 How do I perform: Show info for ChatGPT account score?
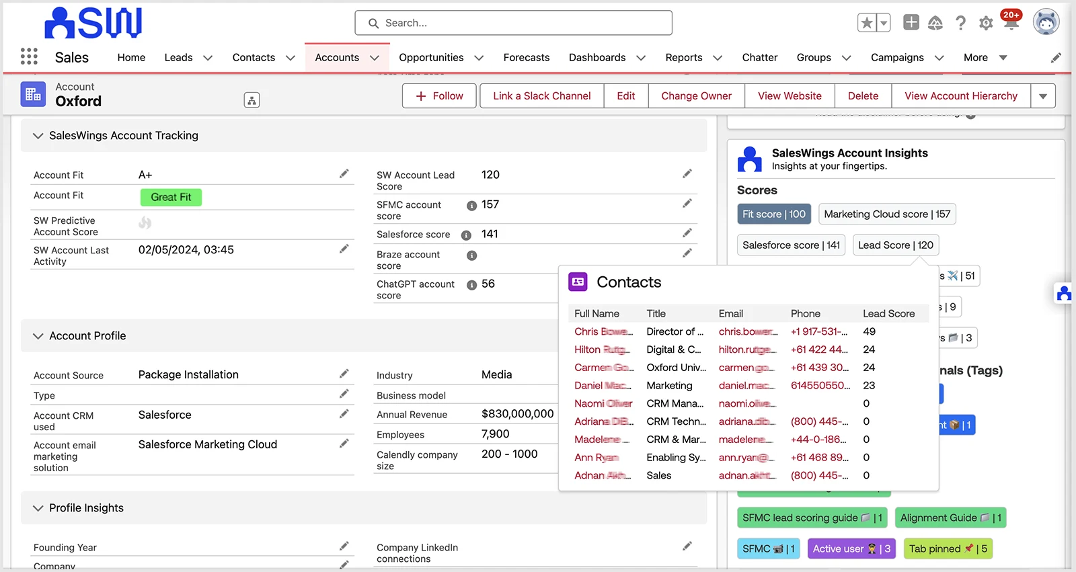pyautogui.click(x=472, y=285)
